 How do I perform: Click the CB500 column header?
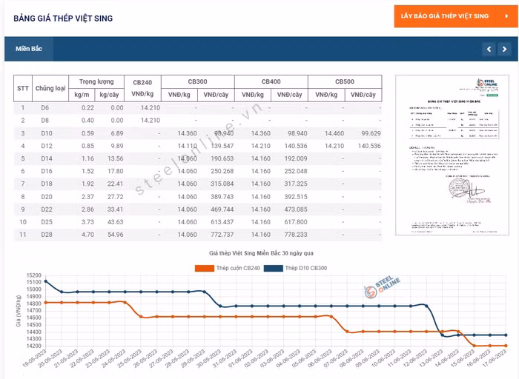(x=344, y=81)
